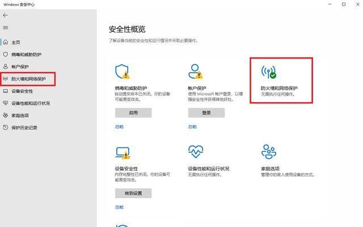
Task: Click the 家庭选项 card title
Action: coord(270,169)
